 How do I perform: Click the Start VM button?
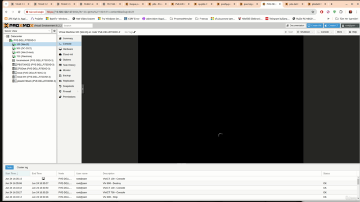pyautogui.click(x=289, y=32)
